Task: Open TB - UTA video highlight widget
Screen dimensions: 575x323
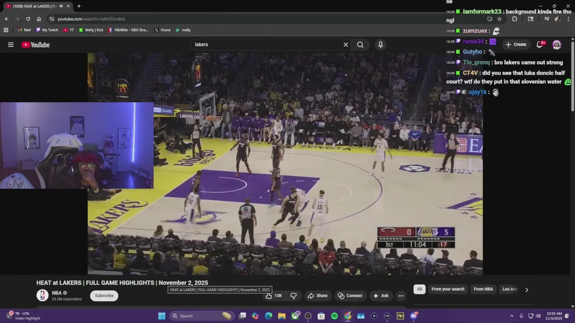Action: click(23, 316)
